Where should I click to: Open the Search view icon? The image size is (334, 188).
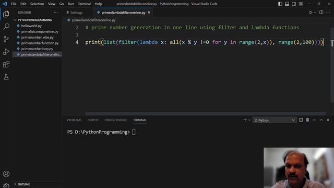coord(6,27)
